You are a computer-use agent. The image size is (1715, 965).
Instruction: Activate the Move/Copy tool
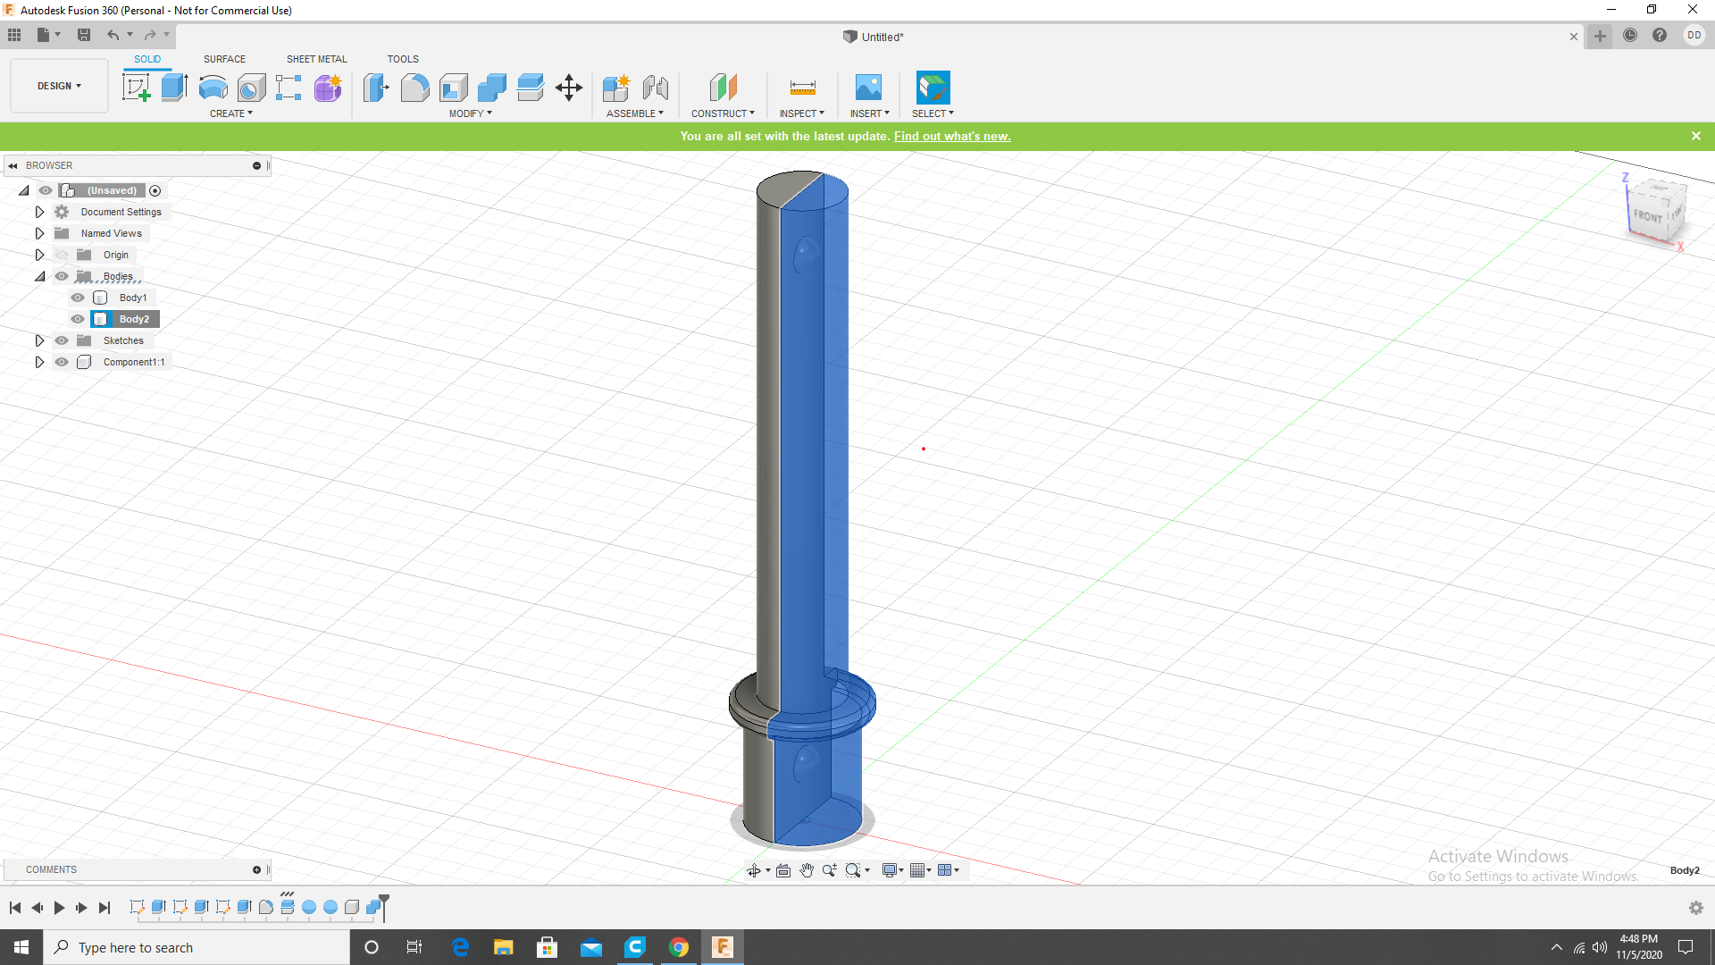coord(568,88)
